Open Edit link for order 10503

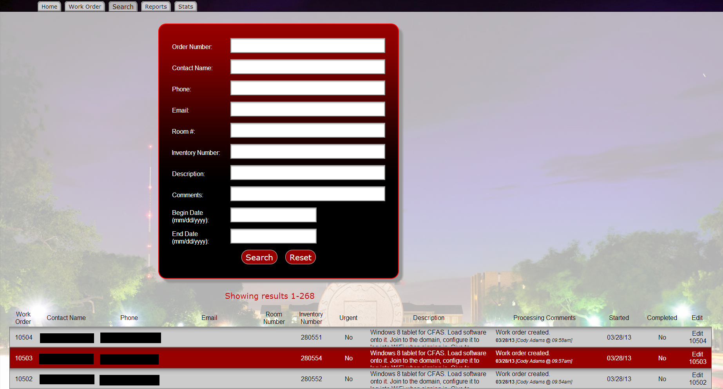coord(697,358)
